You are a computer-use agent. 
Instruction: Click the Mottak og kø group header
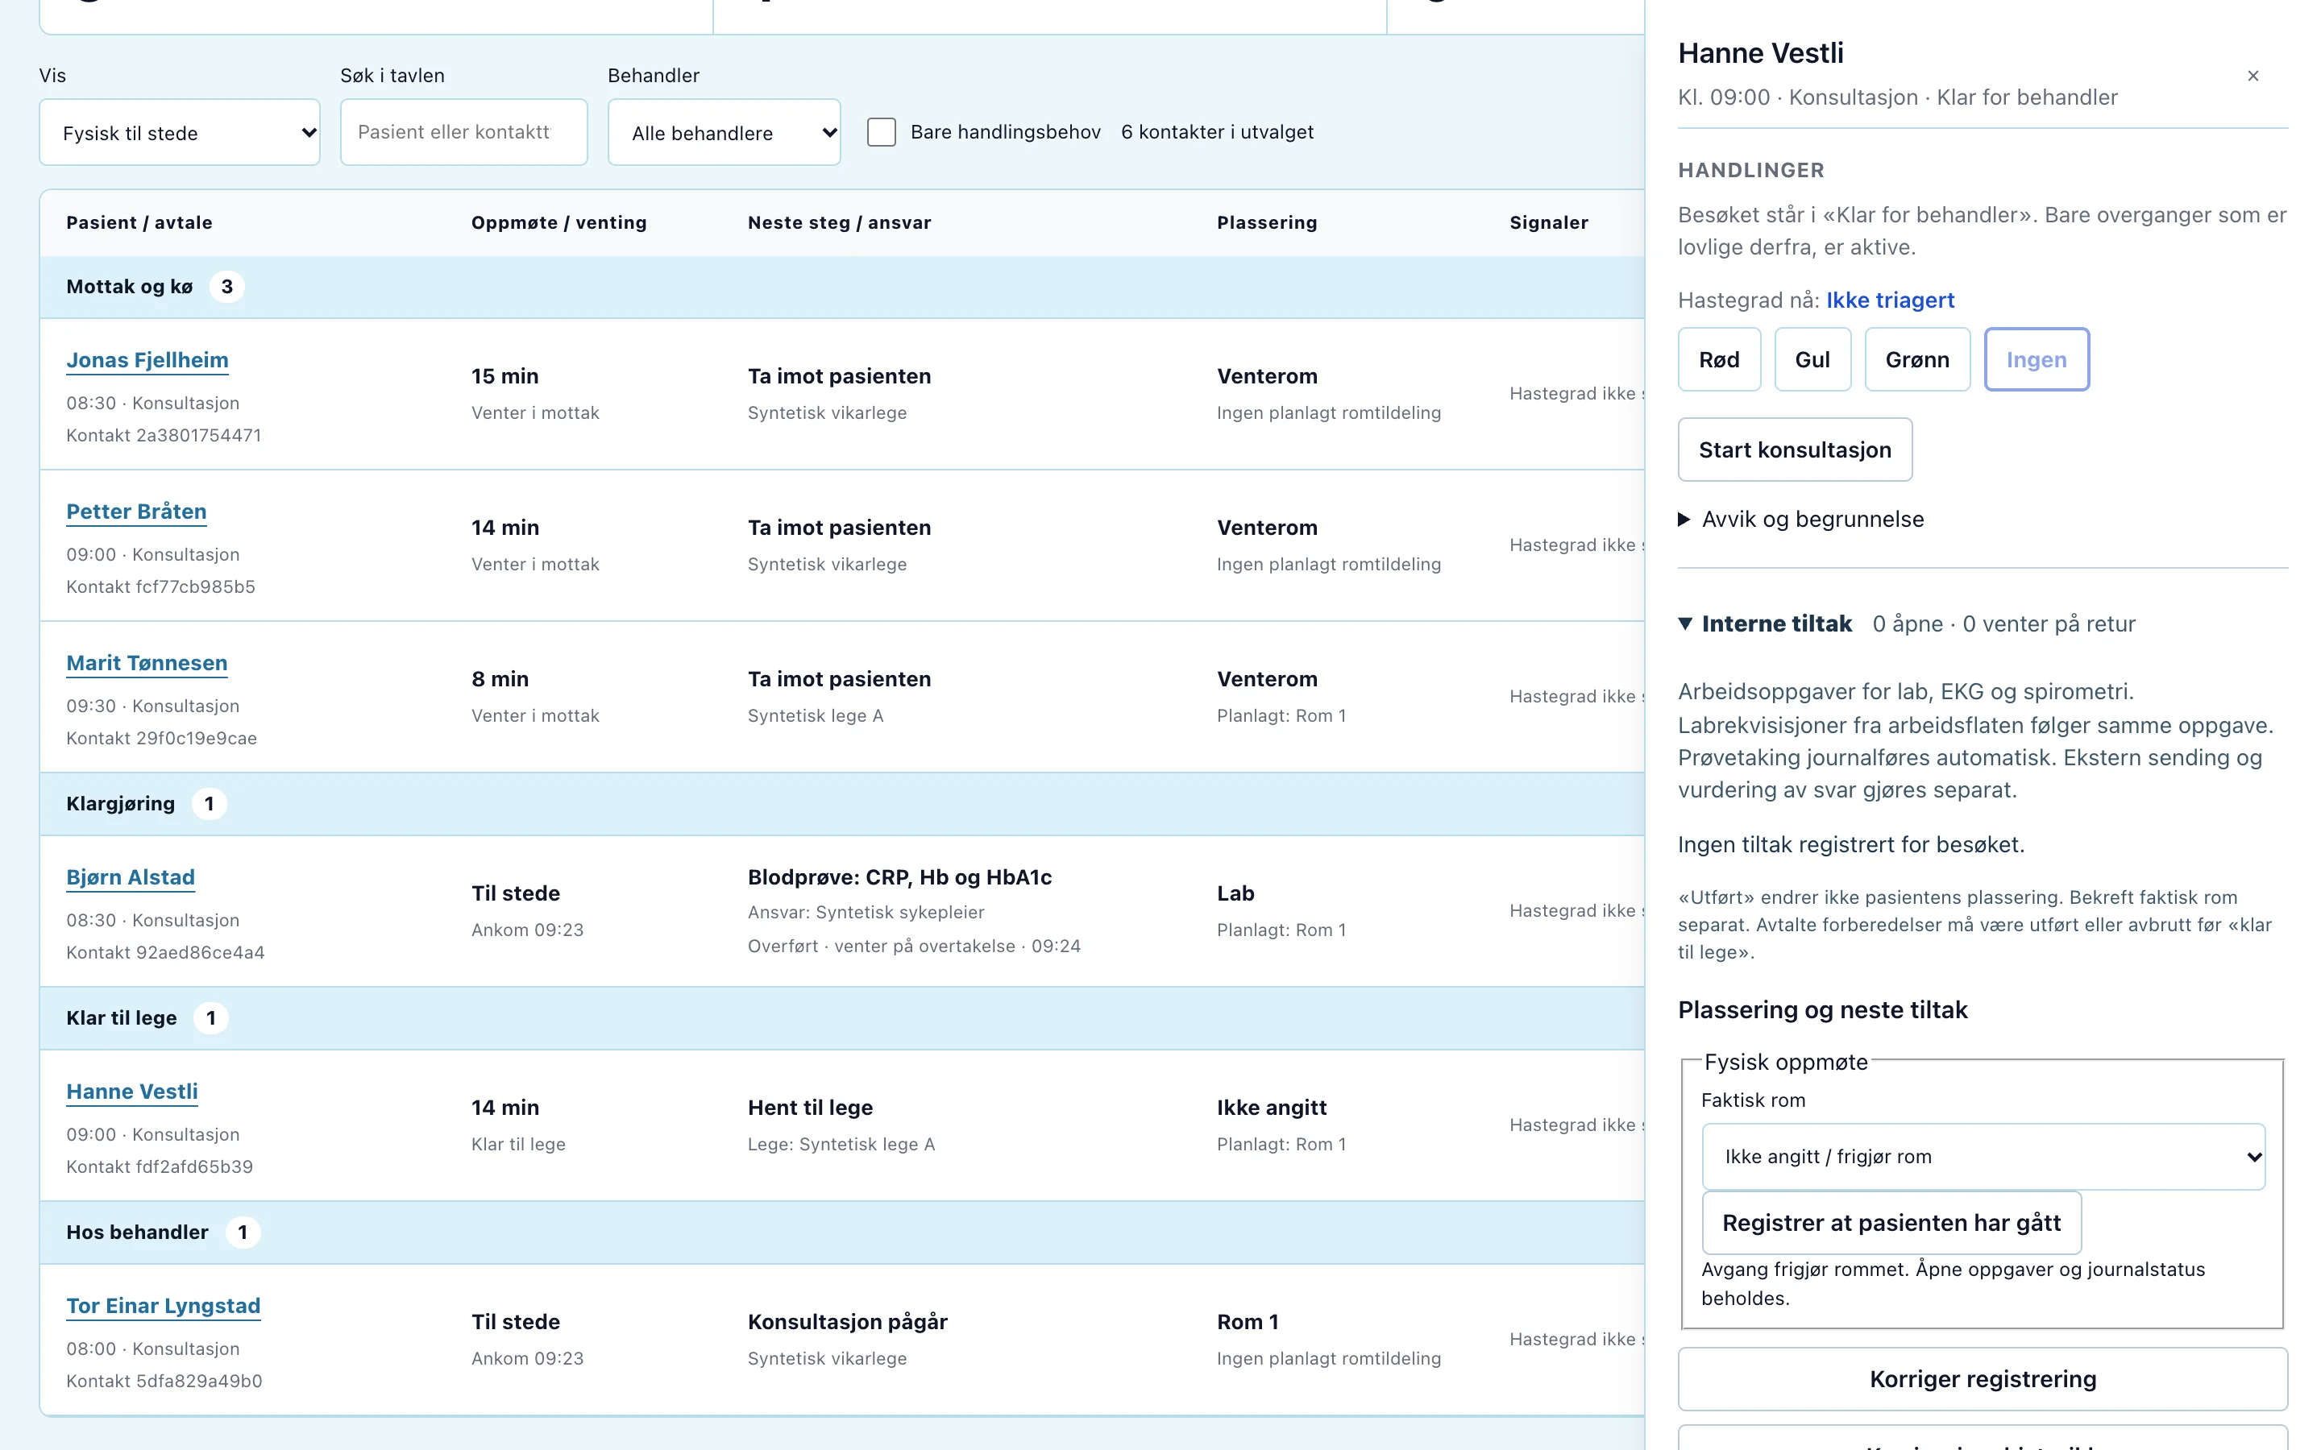[842, 287]
